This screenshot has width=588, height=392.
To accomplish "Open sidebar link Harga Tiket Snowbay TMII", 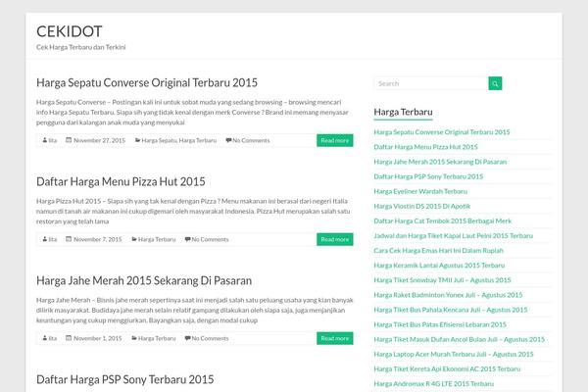I will [443, 280].
